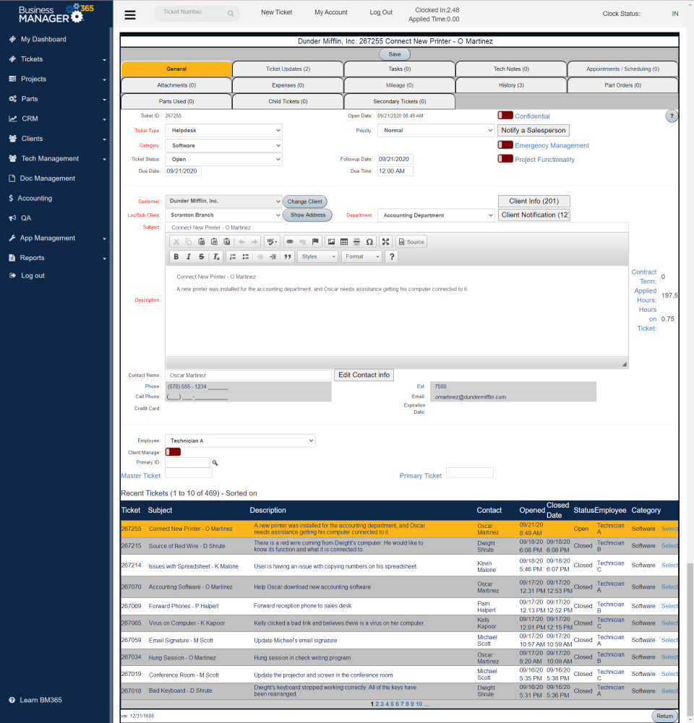Toggle the Confidential switch
Image resolution: width=694 pixels, height=723 pixels.
(x=506, y=115)
